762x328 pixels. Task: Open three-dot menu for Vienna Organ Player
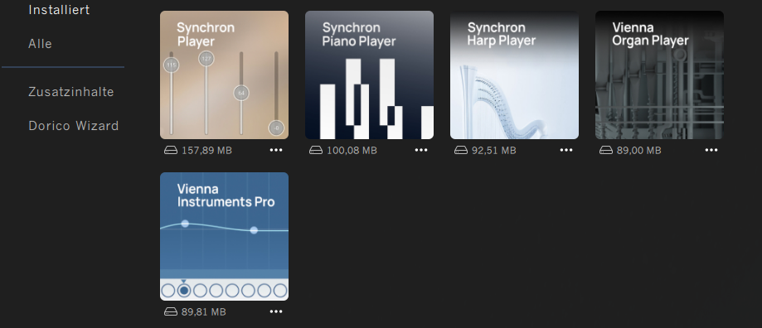pyautogui.click(x=711, y=151)
